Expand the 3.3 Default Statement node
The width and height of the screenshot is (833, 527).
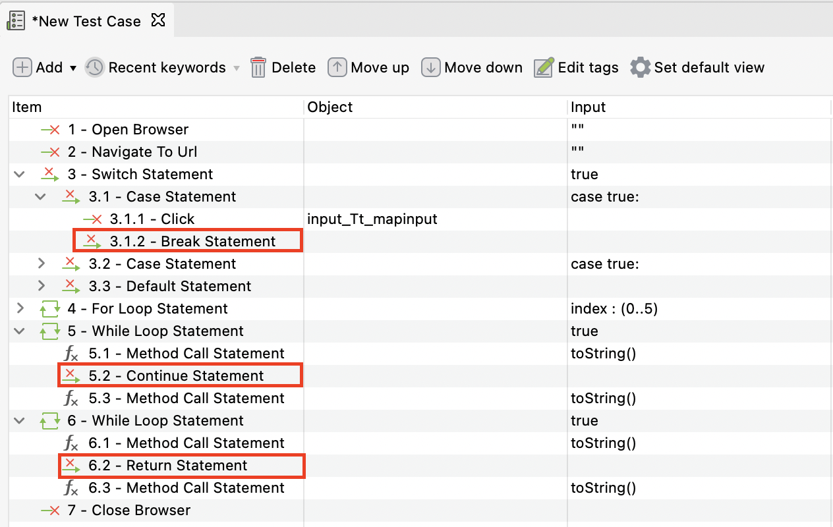coord(40,286)
